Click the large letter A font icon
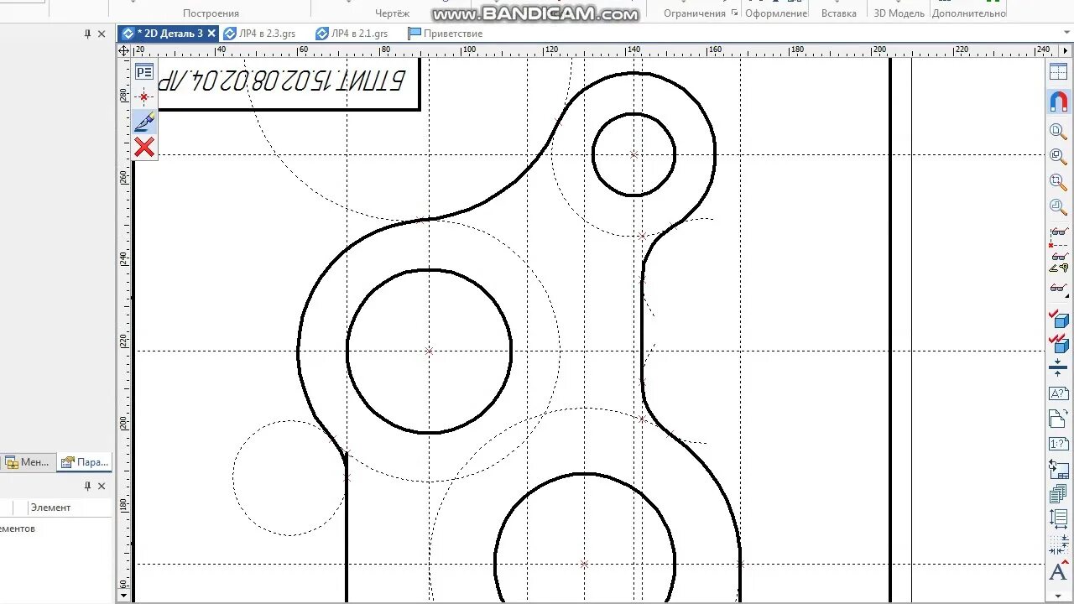The width and height of the screenshot is (1074, 604). coord(1059,572)
